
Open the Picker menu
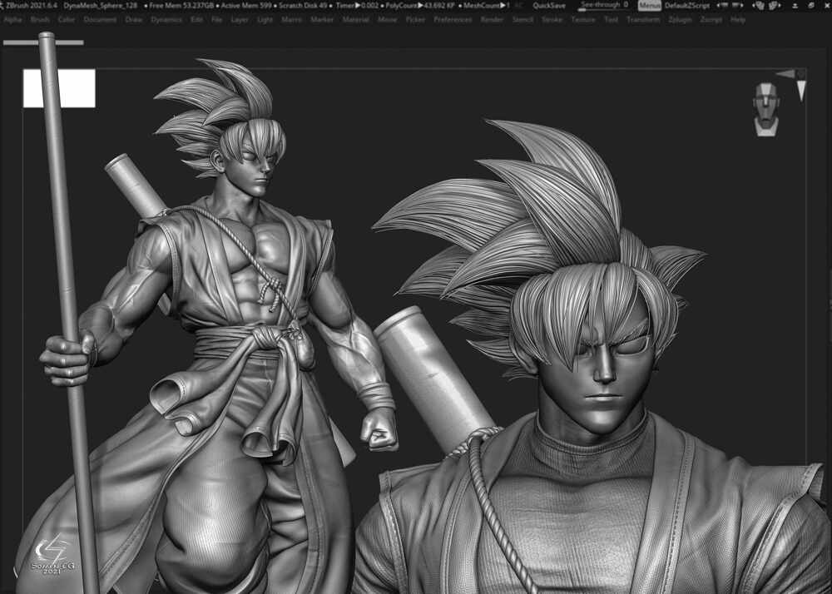pos(415,20)
